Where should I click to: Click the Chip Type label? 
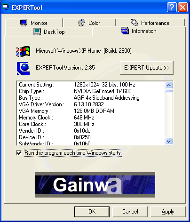tap(32, 91)
